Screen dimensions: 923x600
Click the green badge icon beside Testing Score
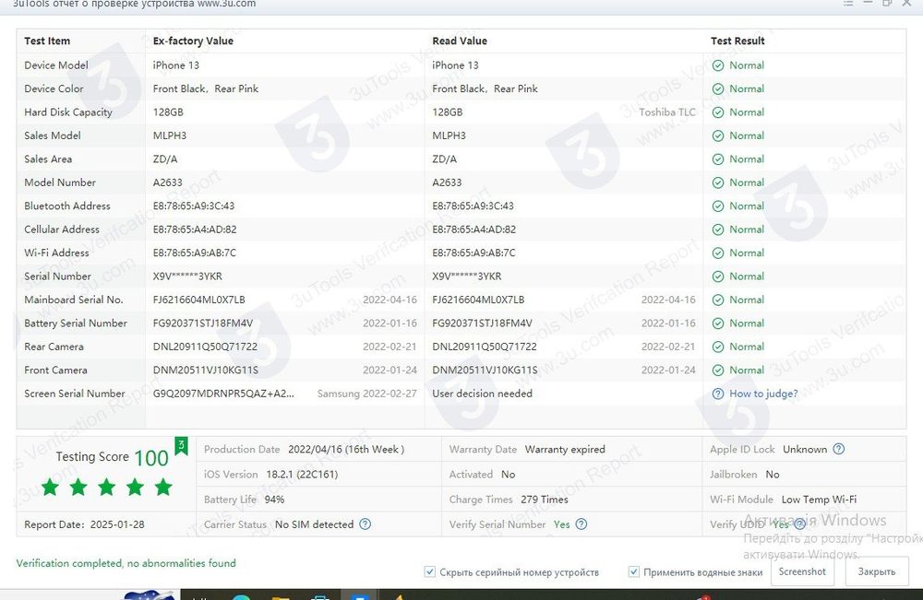coord(181,446)
